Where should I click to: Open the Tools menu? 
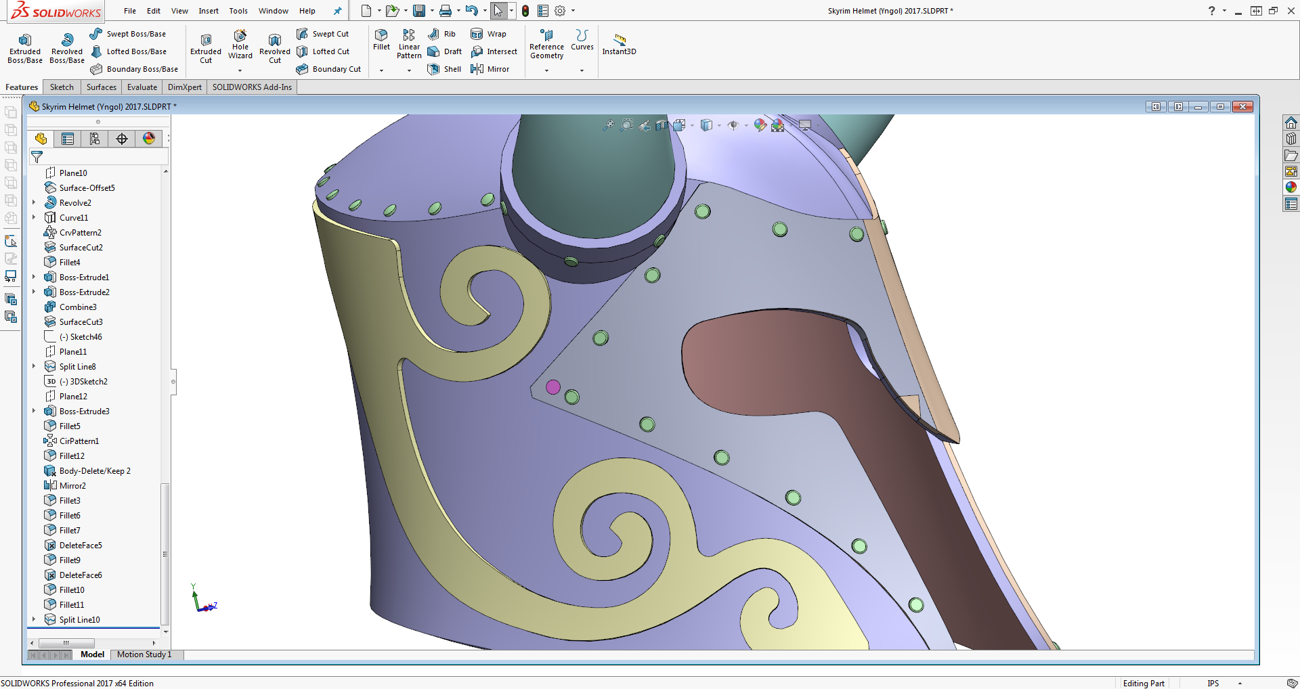point(238,11)
